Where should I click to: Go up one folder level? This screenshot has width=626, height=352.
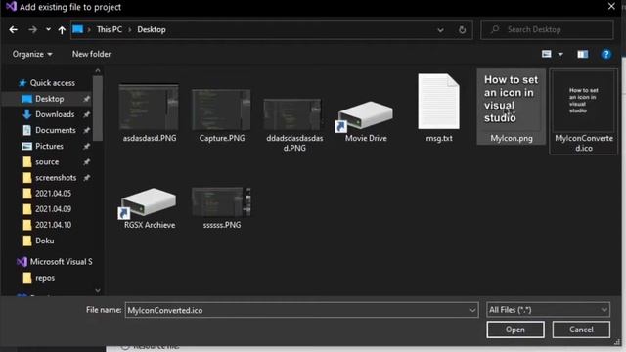[x=62, y=30]
